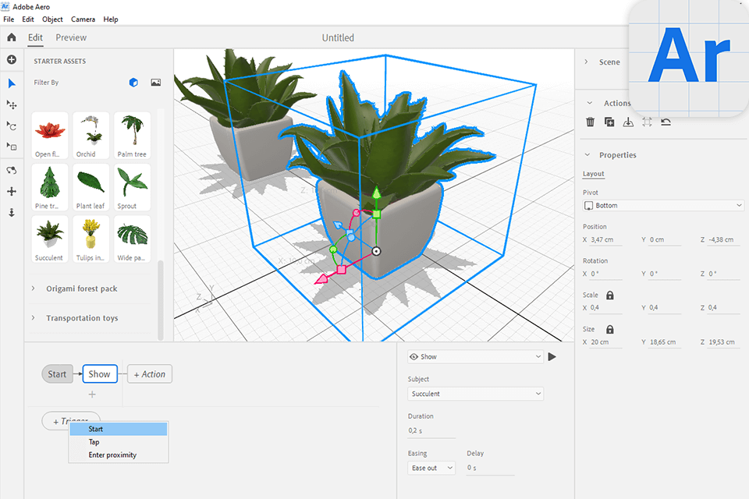
Task: Add the Palm tree asset
Action: coord(133,136)
